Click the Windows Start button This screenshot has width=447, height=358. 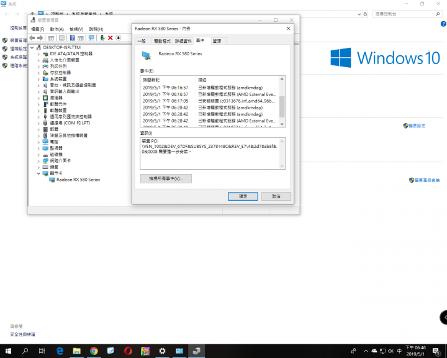tap(8, 351)
